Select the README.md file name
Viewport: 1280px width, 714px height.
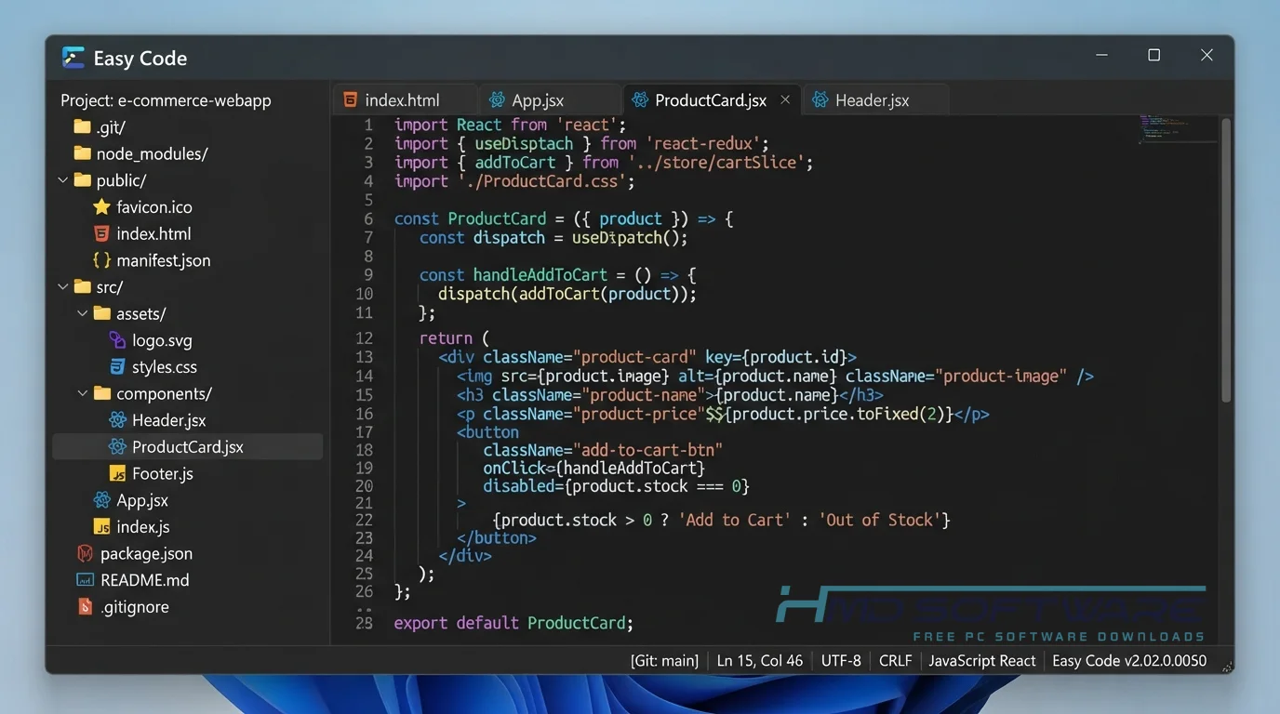145,580
